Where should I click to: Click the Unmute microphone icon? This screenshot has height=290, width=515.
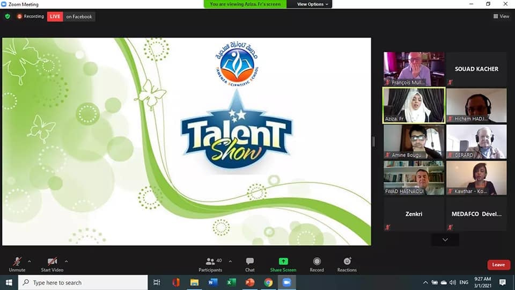(x=17, y=262)
